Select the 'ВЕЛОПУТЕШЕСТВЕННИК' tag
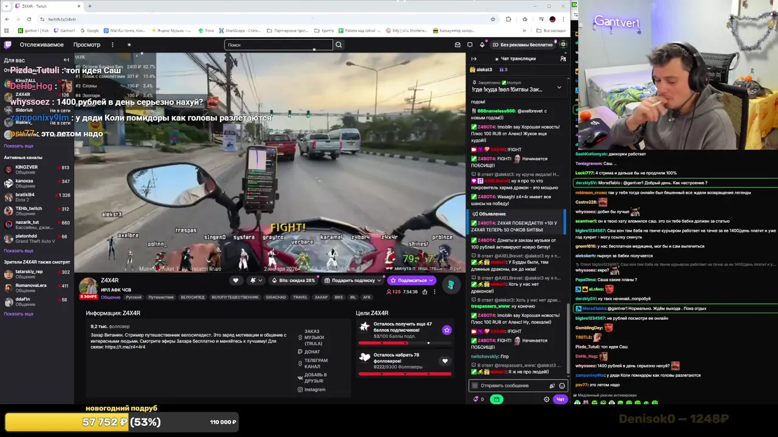This screenshot has height=437, width=778. point(235,297)
